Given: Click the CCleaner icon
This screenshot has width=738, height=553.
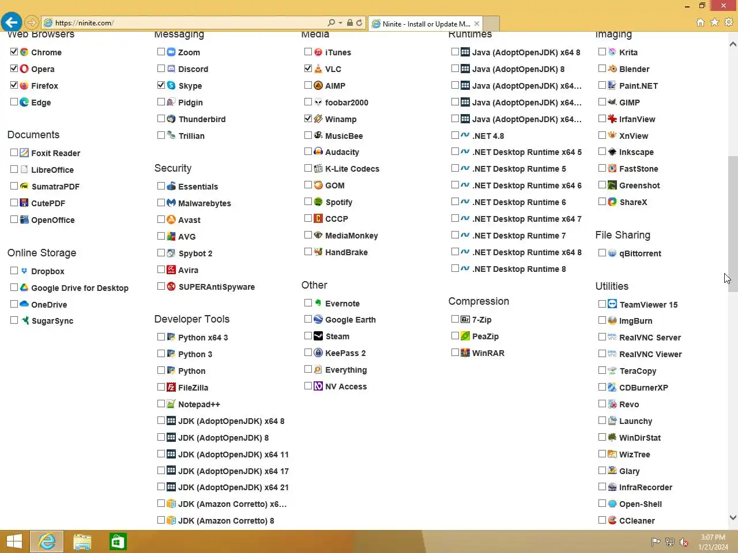Looking at the screenshot, I should (612, 520).
